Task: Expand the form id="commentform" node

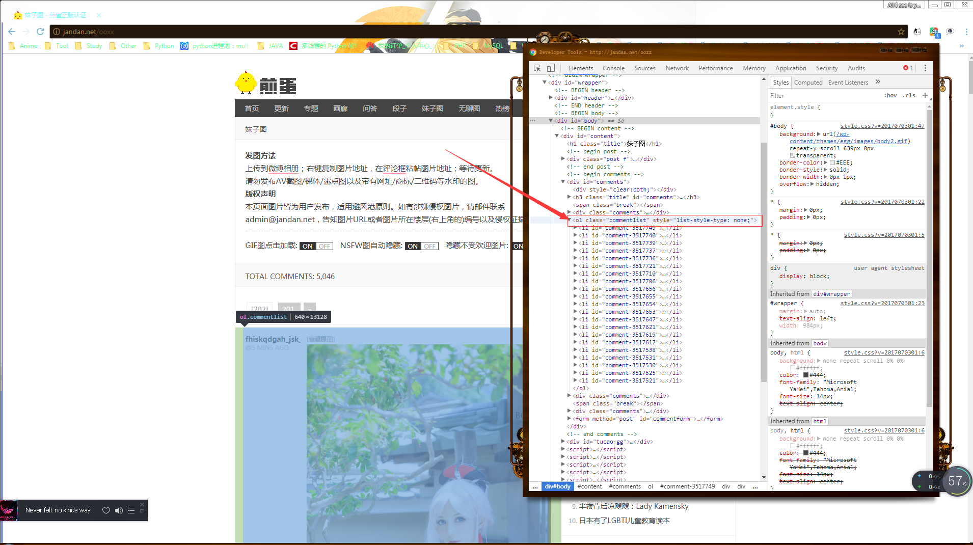Action: (x=569, y=419)
